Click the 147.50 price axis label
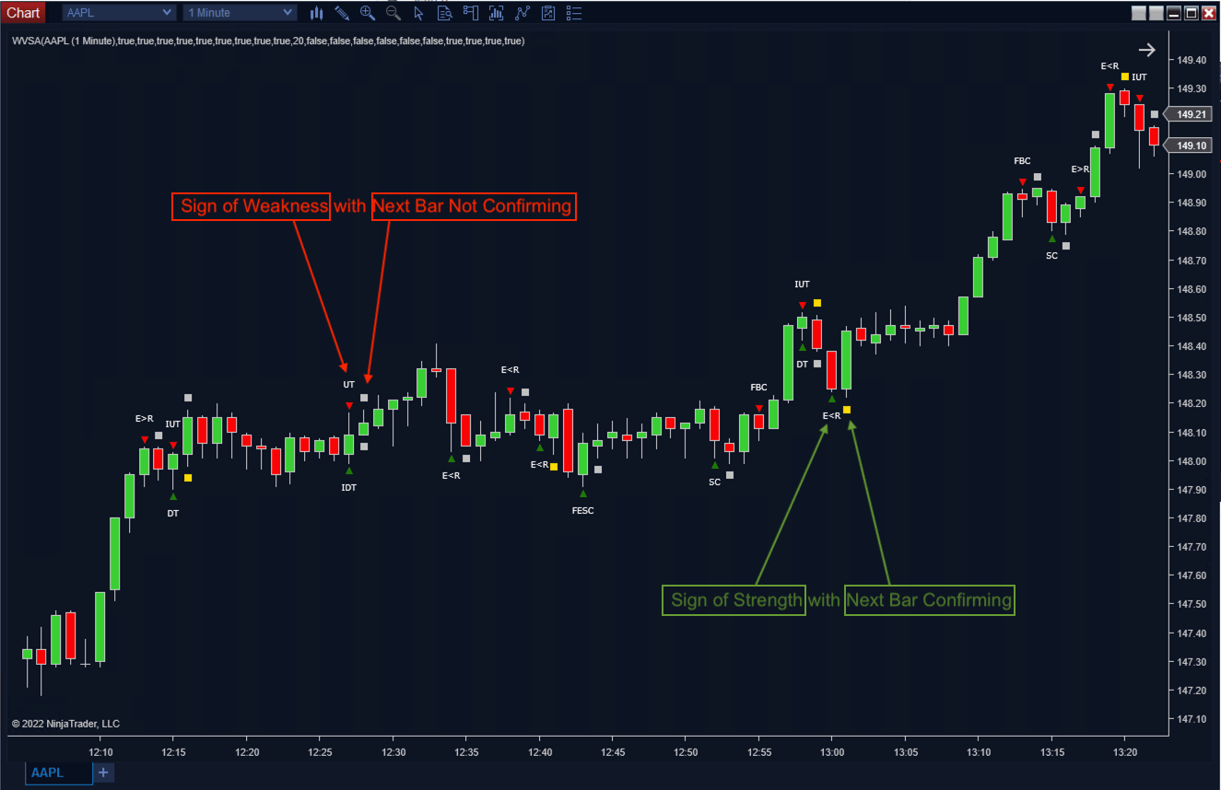The width and height of the screenshot is (1221, 790). [x=1192, y=604]
